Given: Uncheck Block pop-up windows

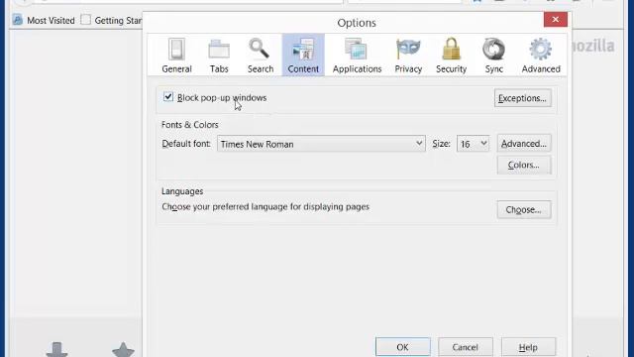Looking at the screenshot, I should [168, 97].
